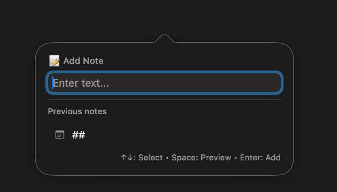Click the bullet between Preview and Enter hints
The width and height of the screenshot is (337, 192).
(x=236, y=158)
